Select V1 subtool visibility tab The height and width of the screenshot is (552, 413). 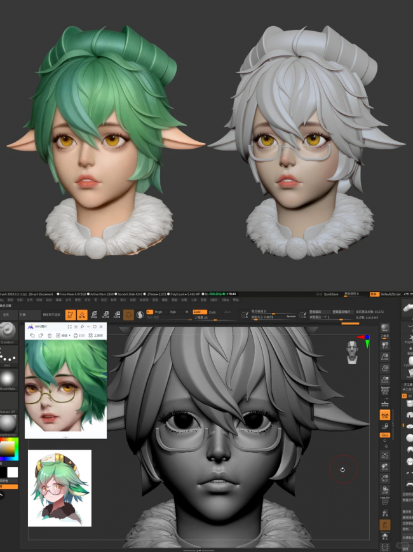coord(405,395)
